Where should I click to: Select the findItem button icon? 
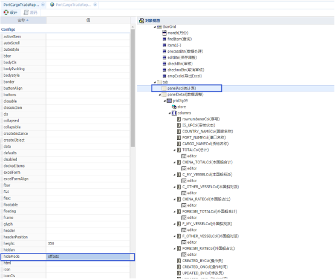(x=164, y=39)
